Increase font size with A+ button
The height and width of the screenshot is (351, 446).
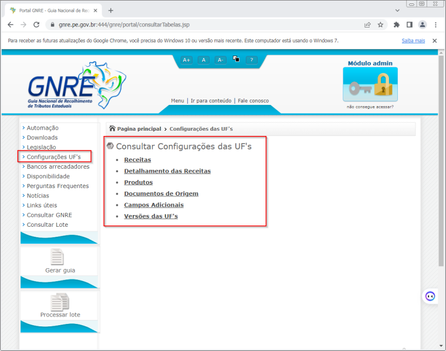(186, 60)
